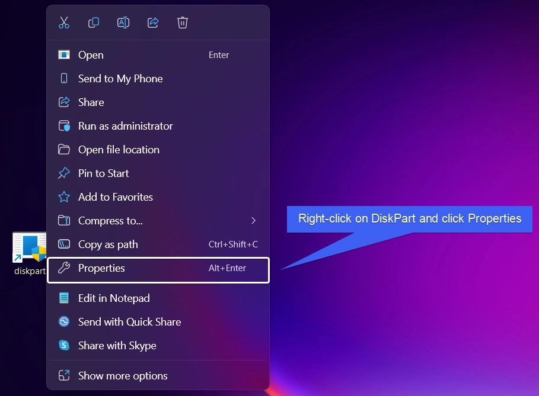Click the zipped folder icon for Compress to

coord(64,220)
